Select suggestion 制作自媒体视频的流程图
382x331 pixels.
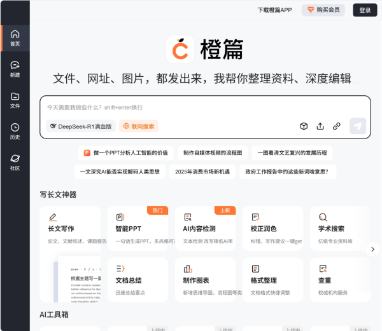click(213, 152)
